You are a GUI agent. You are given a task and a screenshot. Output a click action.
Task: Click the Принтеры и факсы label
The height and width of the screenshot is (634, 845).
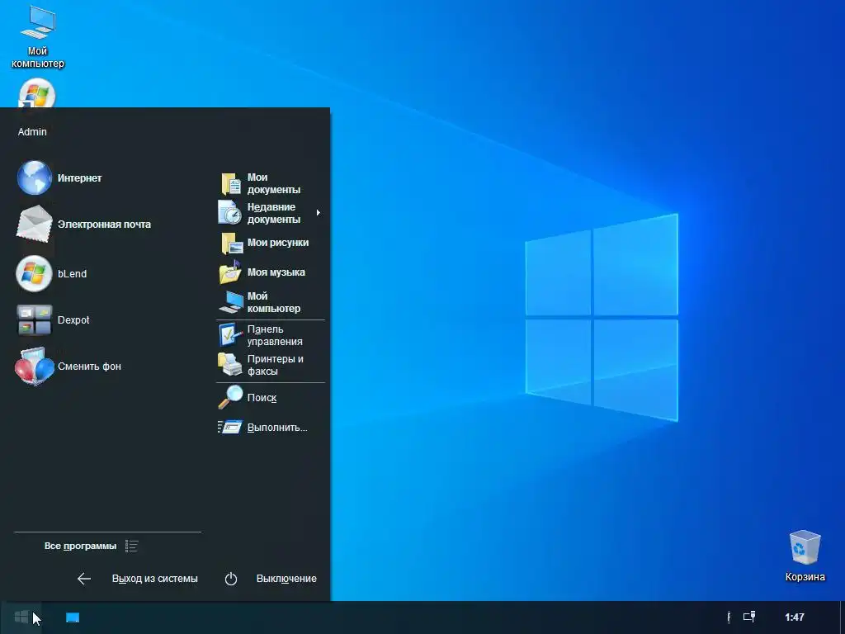[x=276, y=365]
